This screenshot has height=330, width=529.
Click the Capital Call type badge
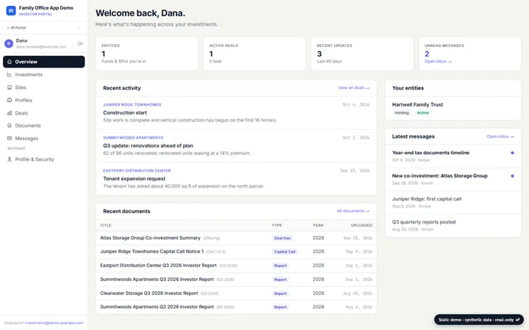click(284, 252)
